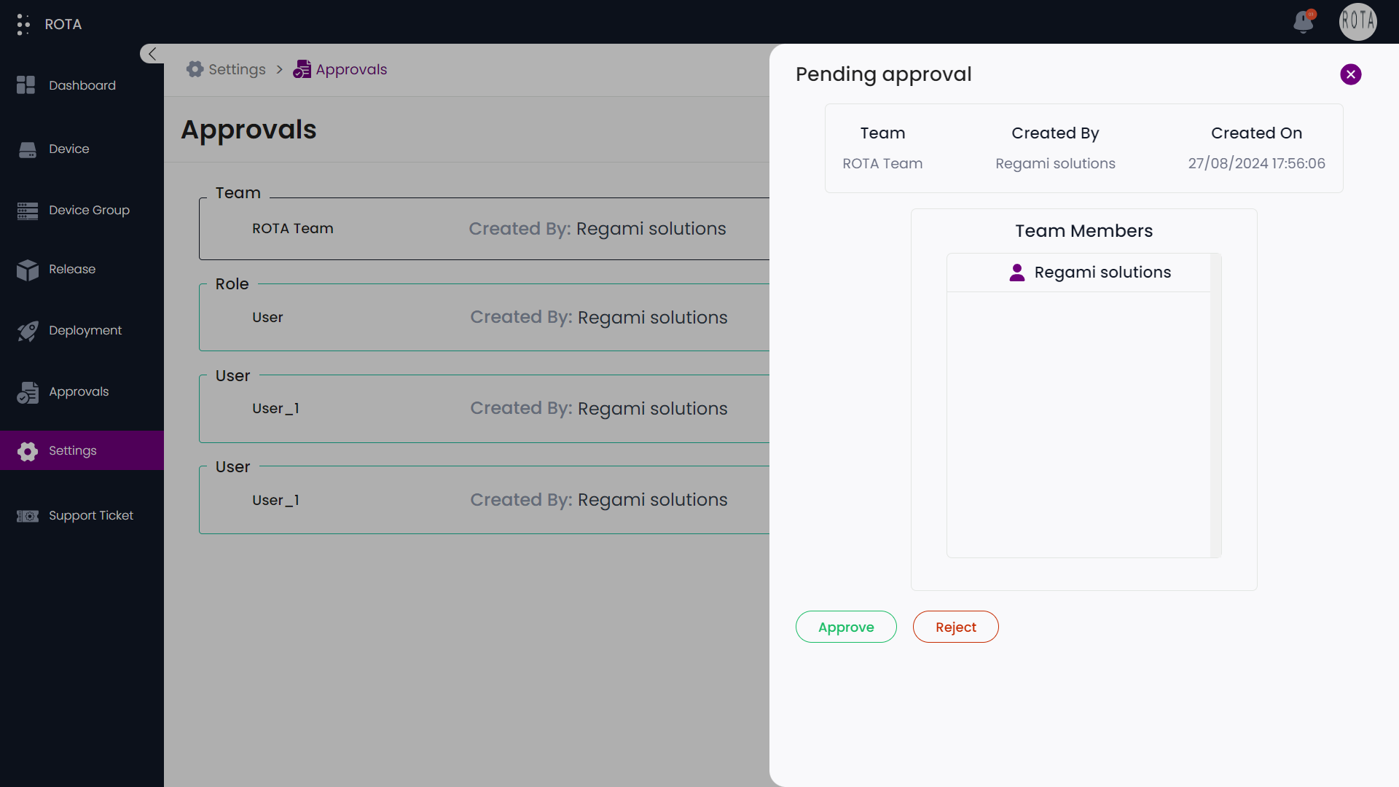The width and height of the screenshot is (1399, 787).
Task: Open the Device icon in sidebar
Action: click(28, 149)
